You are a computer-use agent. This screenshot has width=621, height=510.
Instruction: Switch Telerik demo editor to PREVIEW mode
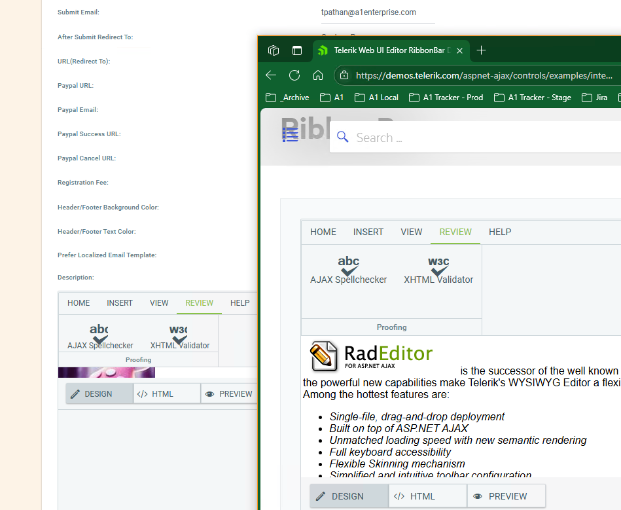(x=506, y=496)
